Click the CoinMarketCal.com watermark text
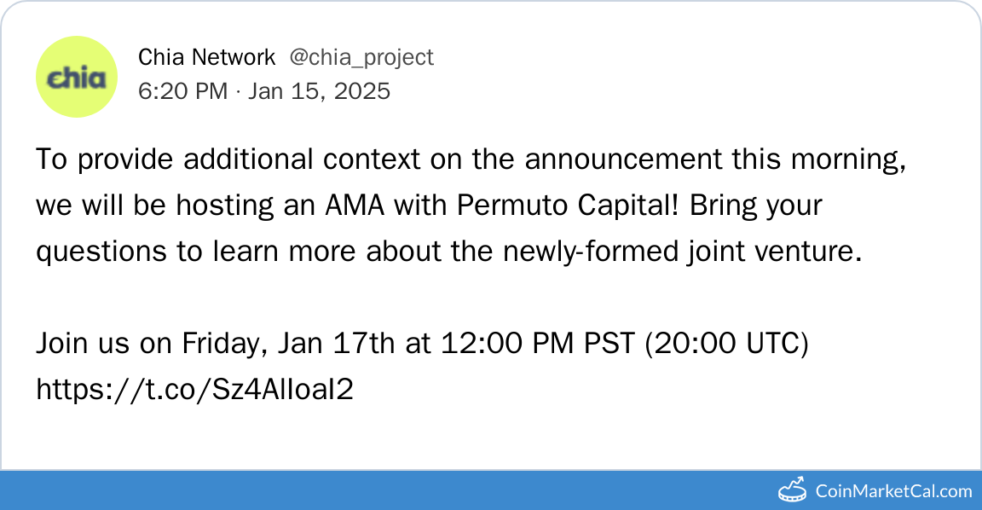 point(893,490)
